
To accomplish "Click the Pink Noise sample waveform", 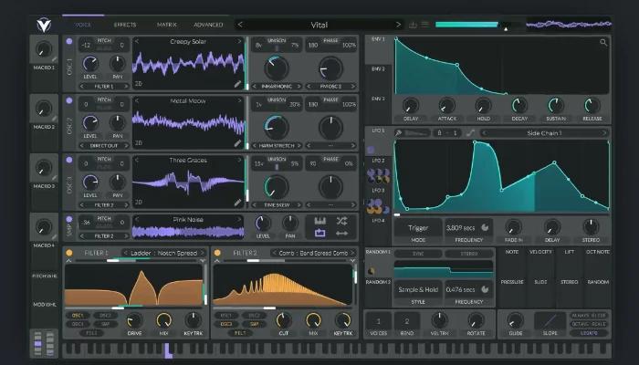I will (187, 233).
